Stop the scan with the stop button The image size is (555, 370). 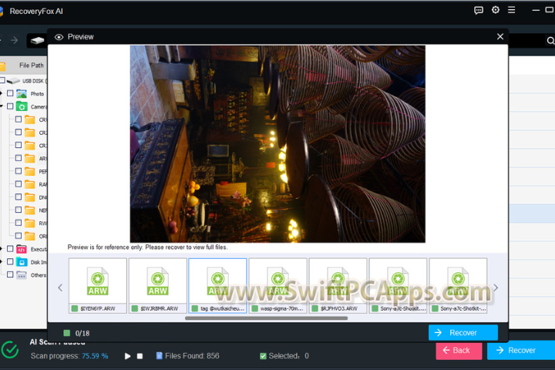click(140, 356)
